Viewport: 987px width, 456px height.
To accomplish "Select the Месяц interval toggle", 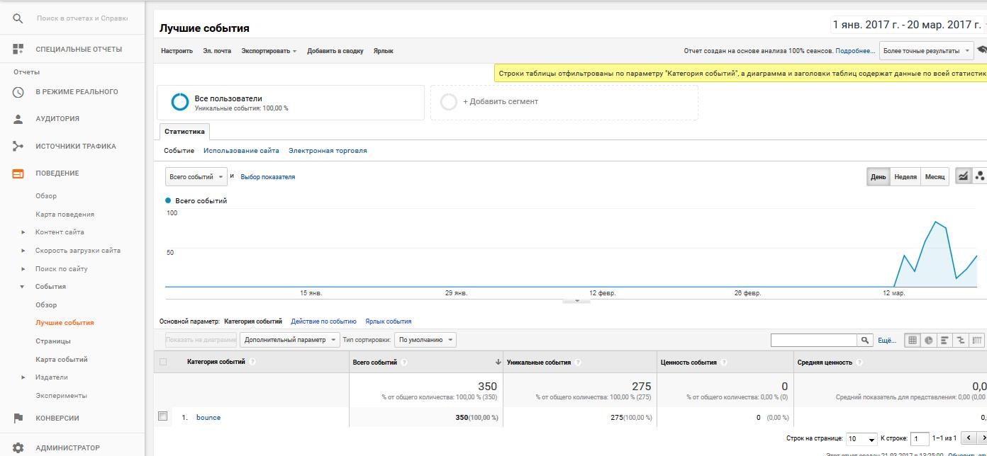I will coord(935,176).
